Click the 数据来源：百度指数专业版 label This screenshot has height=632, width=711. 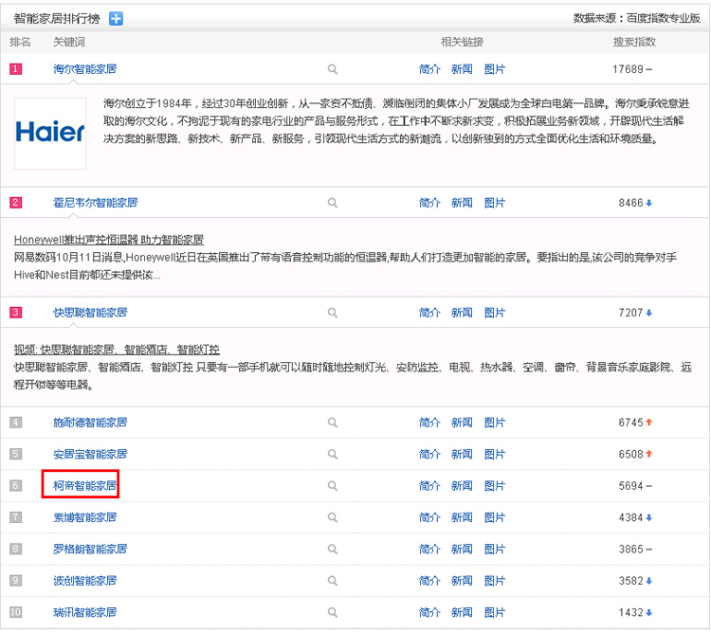637,18
